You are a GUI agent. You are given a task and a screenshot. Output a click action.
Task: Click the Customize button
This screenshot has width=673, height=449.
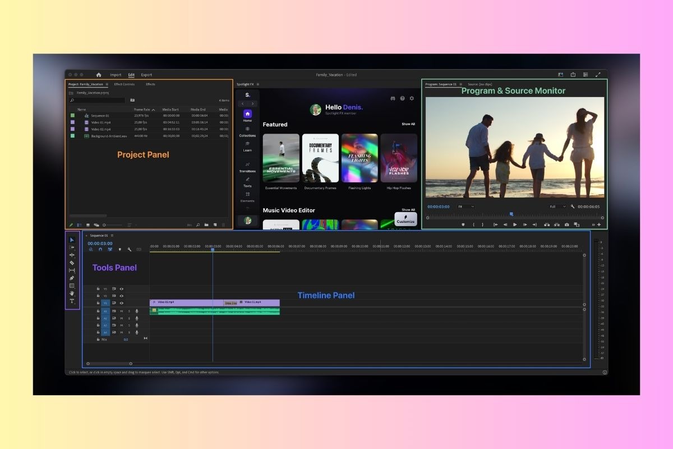405,219
